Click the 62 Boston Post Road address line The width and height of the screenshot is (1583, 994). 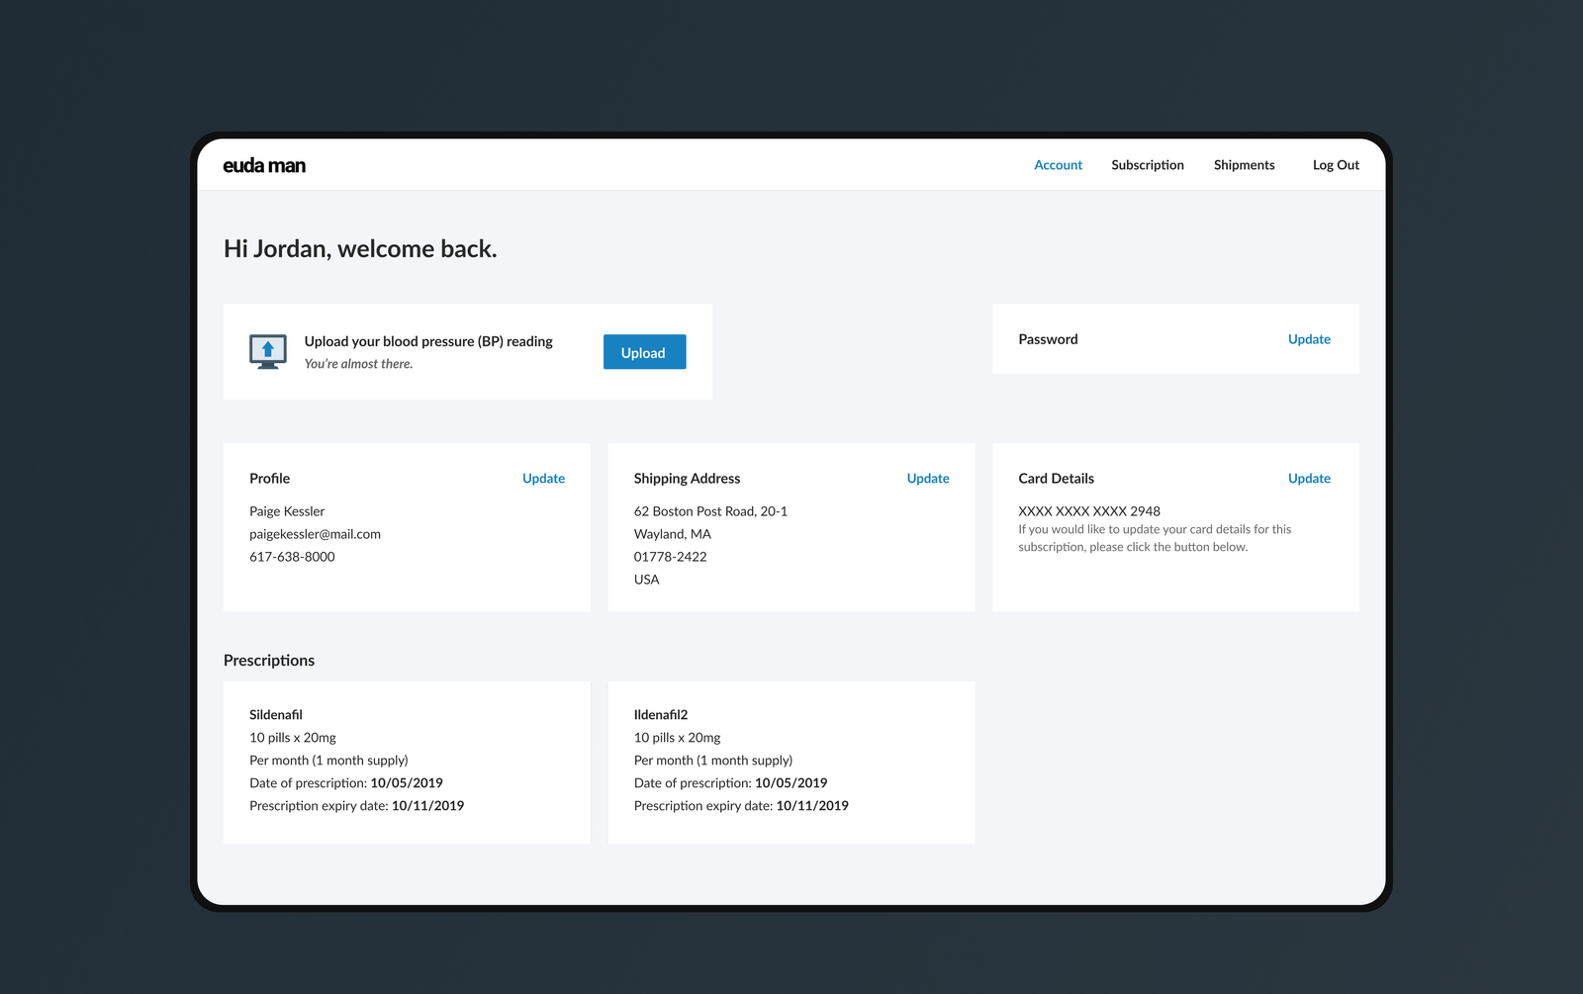coord(710,511)
